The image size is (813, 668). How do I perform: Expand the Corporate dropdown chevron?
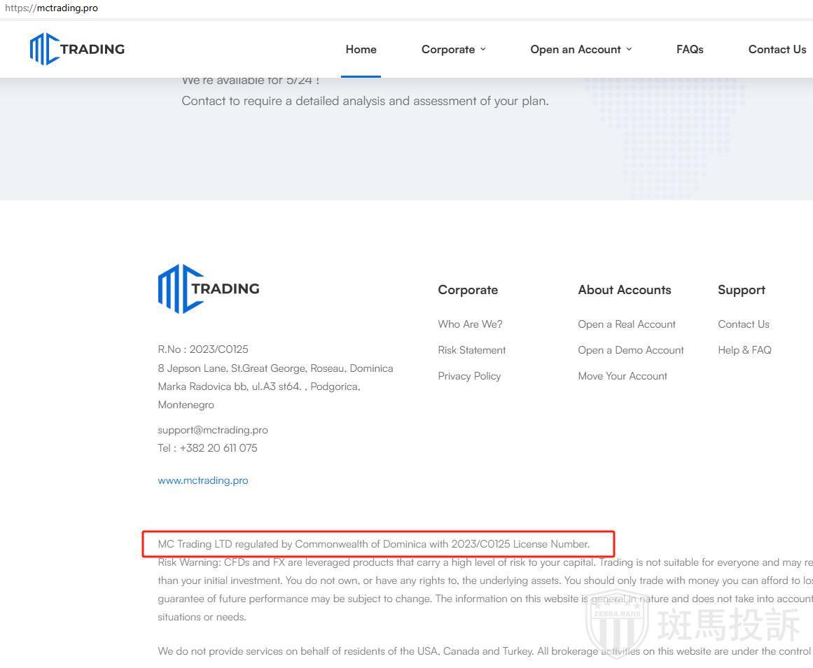point(482,50)
